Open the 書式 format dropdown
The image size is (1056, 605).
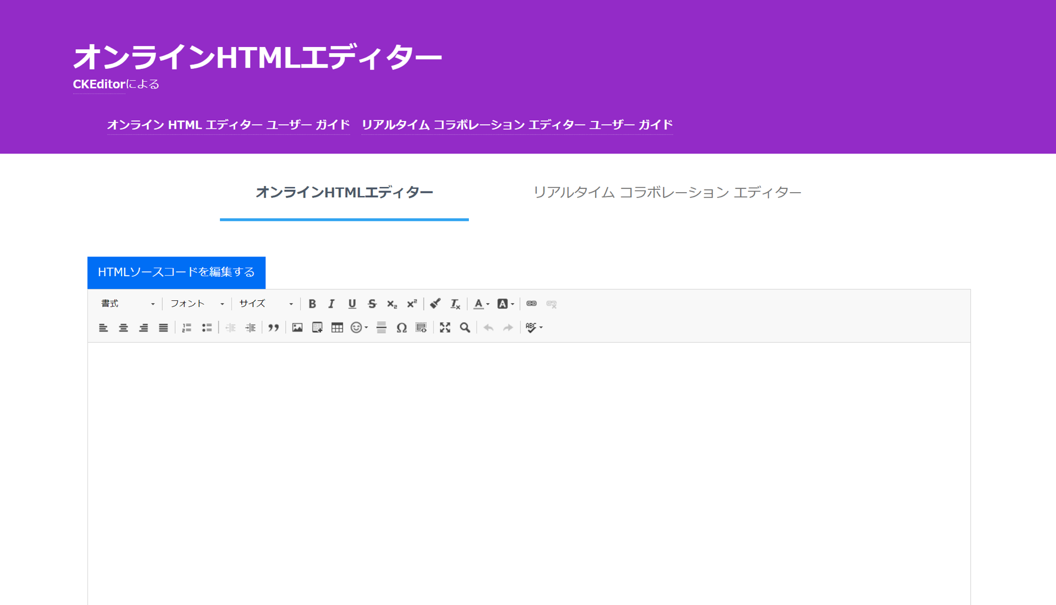[x=127, y=304]
